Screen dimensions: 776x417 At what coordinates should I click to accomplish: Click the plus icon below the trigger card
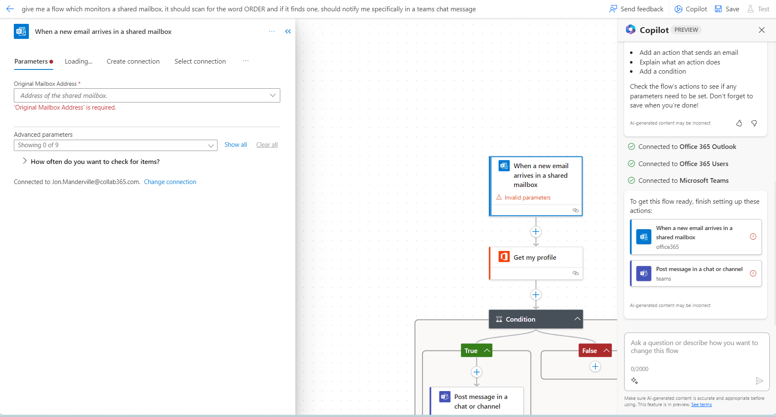pos(536,232)
